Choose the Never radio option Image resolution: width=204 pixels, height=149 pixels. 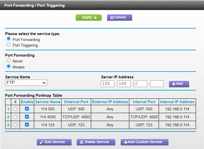point(9,60)
